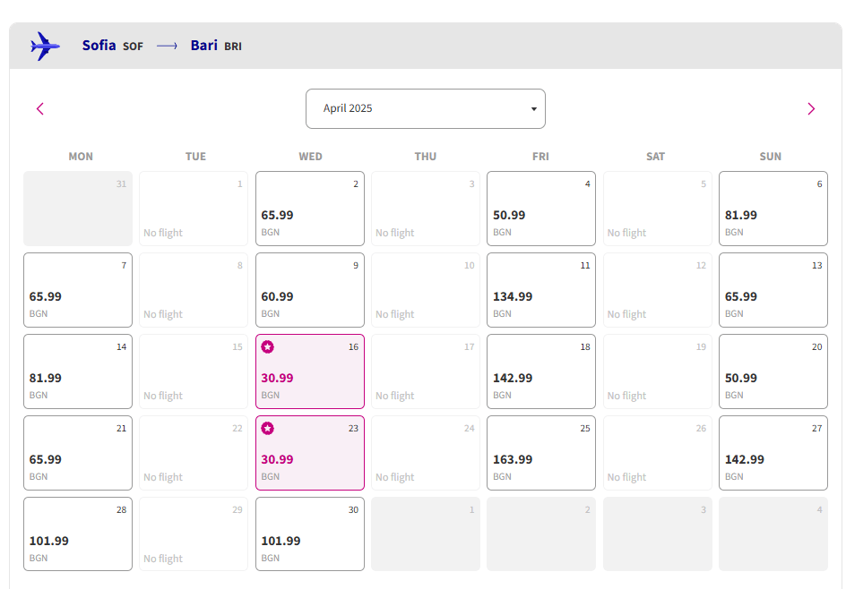The image size is (846, 589).
Task: Select Sunday April 20 fare 50.99 BGN
Action: click(x=773, y=371)
